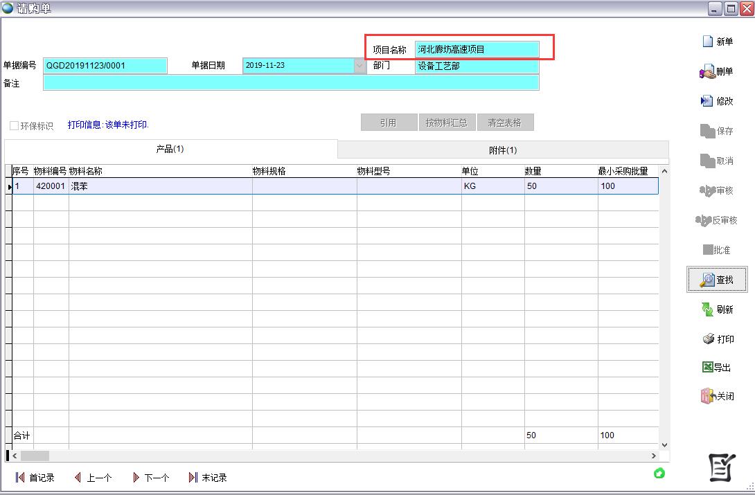Click the horizontal scrollbar right arrow
Screen dimensions: 755x495
pos(654,456)
